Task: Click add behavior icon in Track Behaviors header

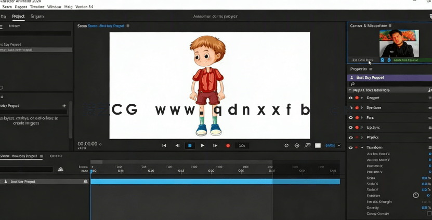Action: (x=430, y=90)
